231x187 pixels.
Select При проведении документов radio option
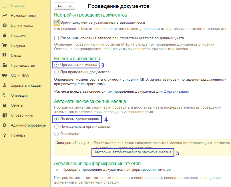click(x=57, y=72)
